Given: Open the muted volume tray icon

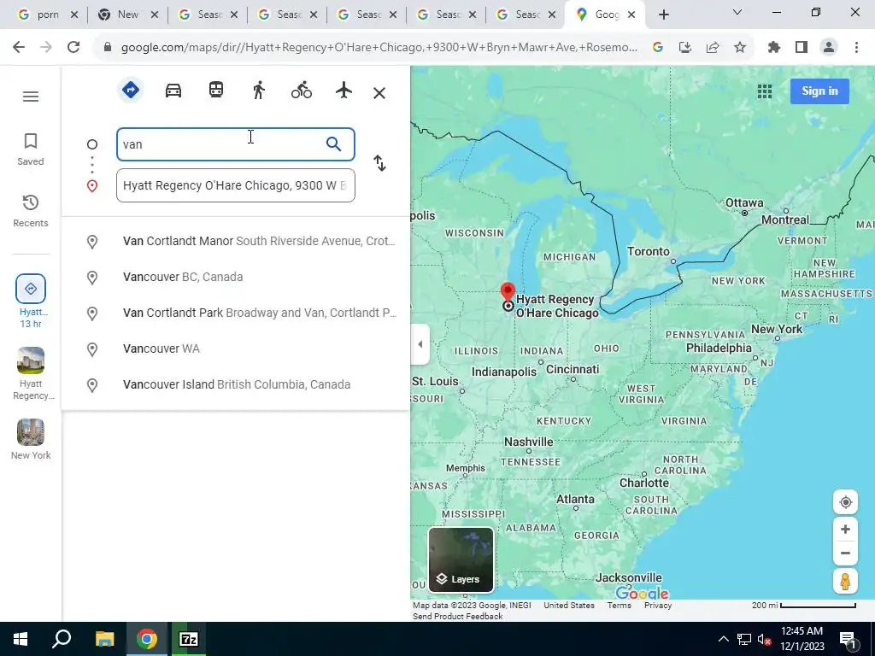Looking at the screenshot, I should [x=765, y=639].
